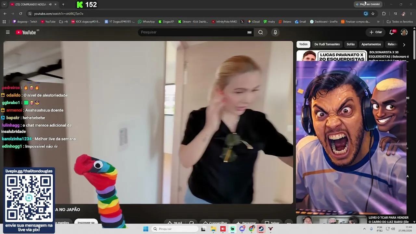Open the Chrome profile avatar

pyautogui.click(x=403, y=14)
